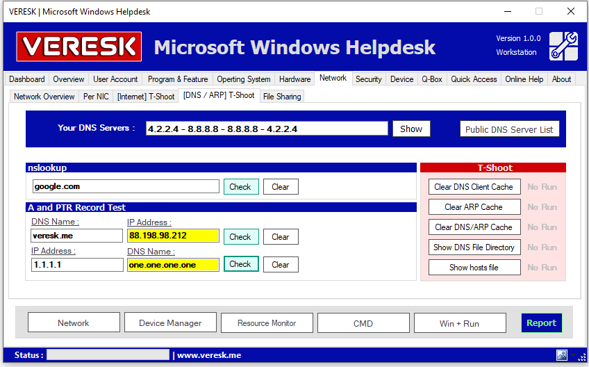Open Show hosts file
Screen dimensions: 589x367
tap(474, 268)
